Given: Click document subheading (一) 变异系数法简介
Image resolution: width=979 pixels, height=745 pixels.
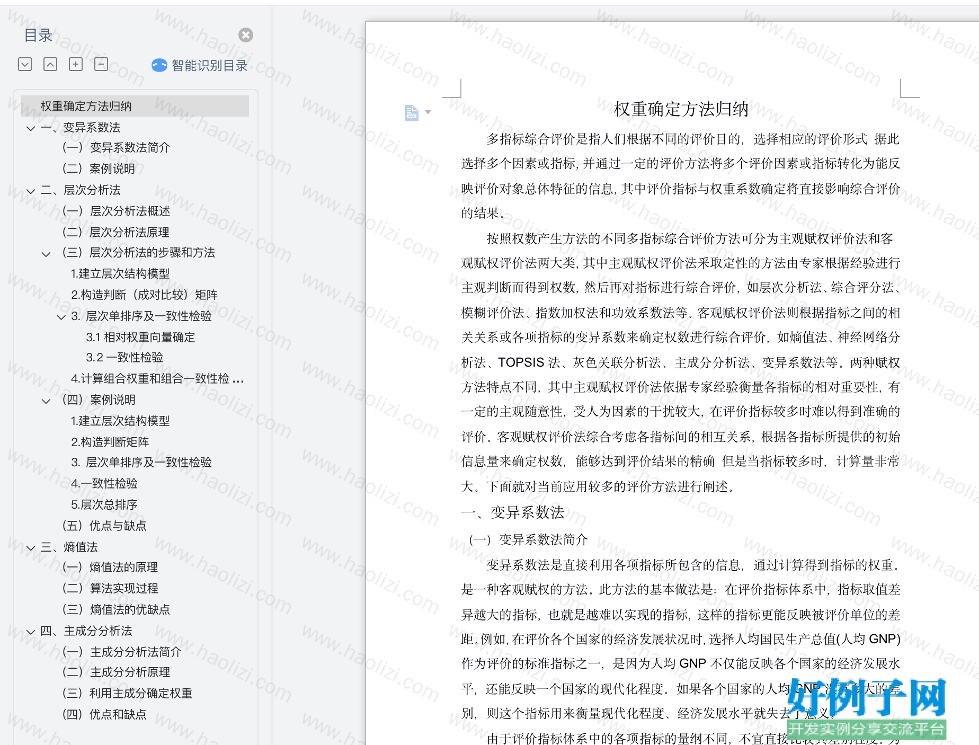Looking at the screenshot, I should (528, 539).
